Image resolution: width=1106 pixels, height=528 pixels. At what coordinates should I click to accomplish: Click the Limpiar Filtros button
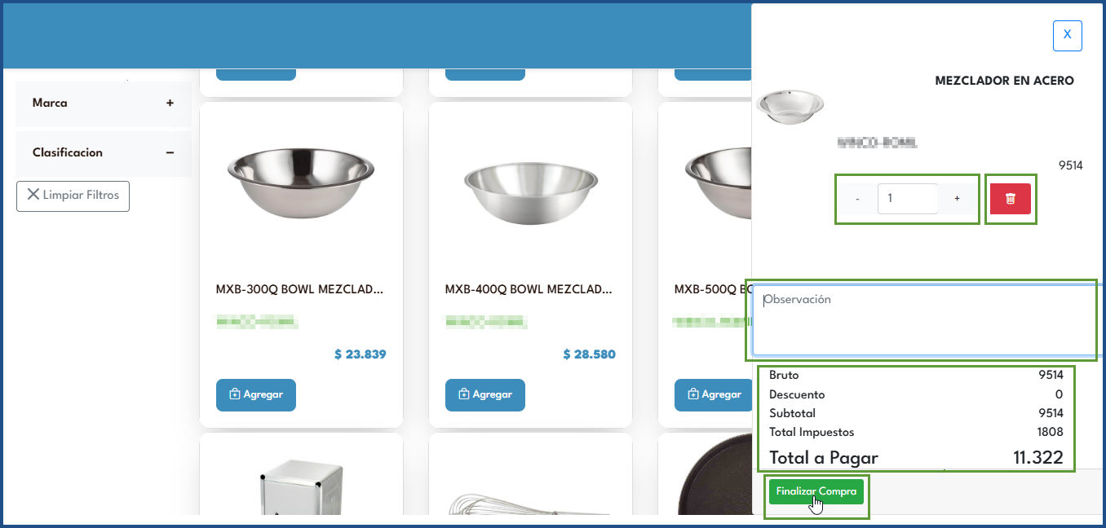[73, 196]
